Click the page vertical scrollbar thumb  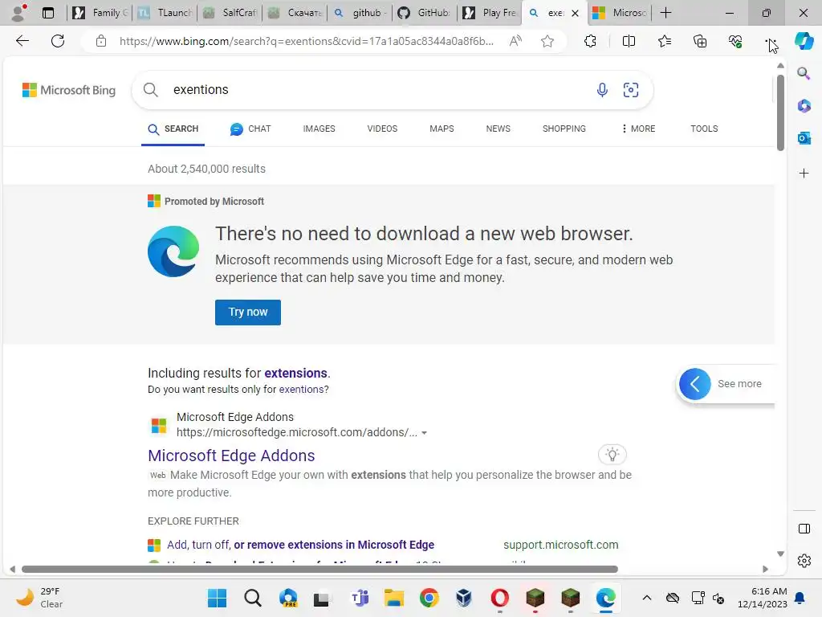(780, 112)
